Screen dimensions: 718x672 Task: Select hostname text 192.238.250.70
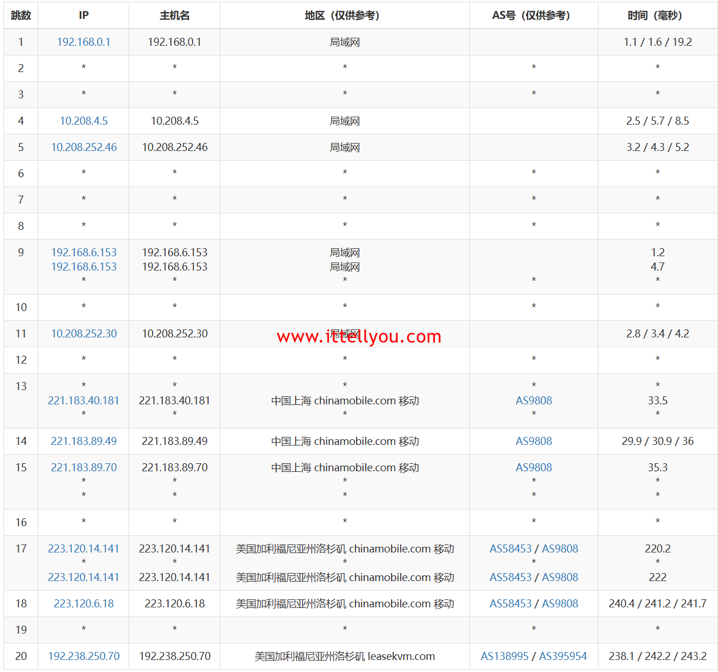click(x=174, y=656)
